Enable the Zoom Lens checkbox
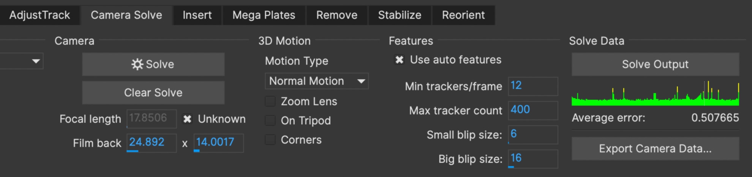This screenshot has height=177, width=752. point(270,102)
